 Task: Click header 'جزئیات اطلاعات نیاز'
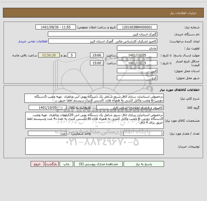(x=183, y=13)
